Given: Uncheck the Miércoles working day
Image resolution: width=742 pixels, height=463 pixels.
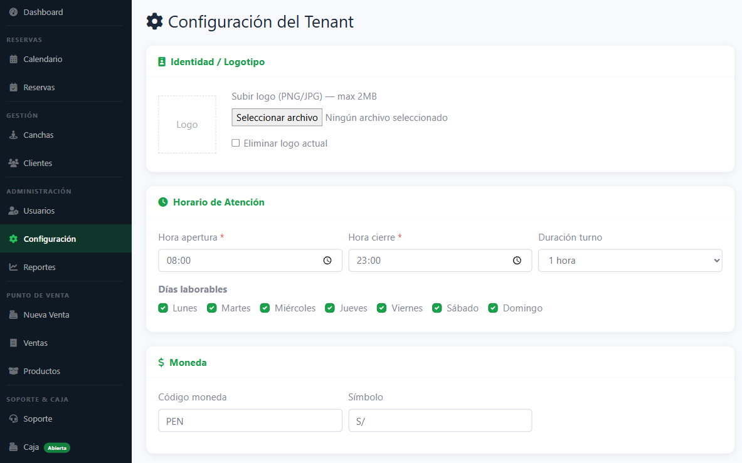Looking at the screenshot, I should coord(265,308).
